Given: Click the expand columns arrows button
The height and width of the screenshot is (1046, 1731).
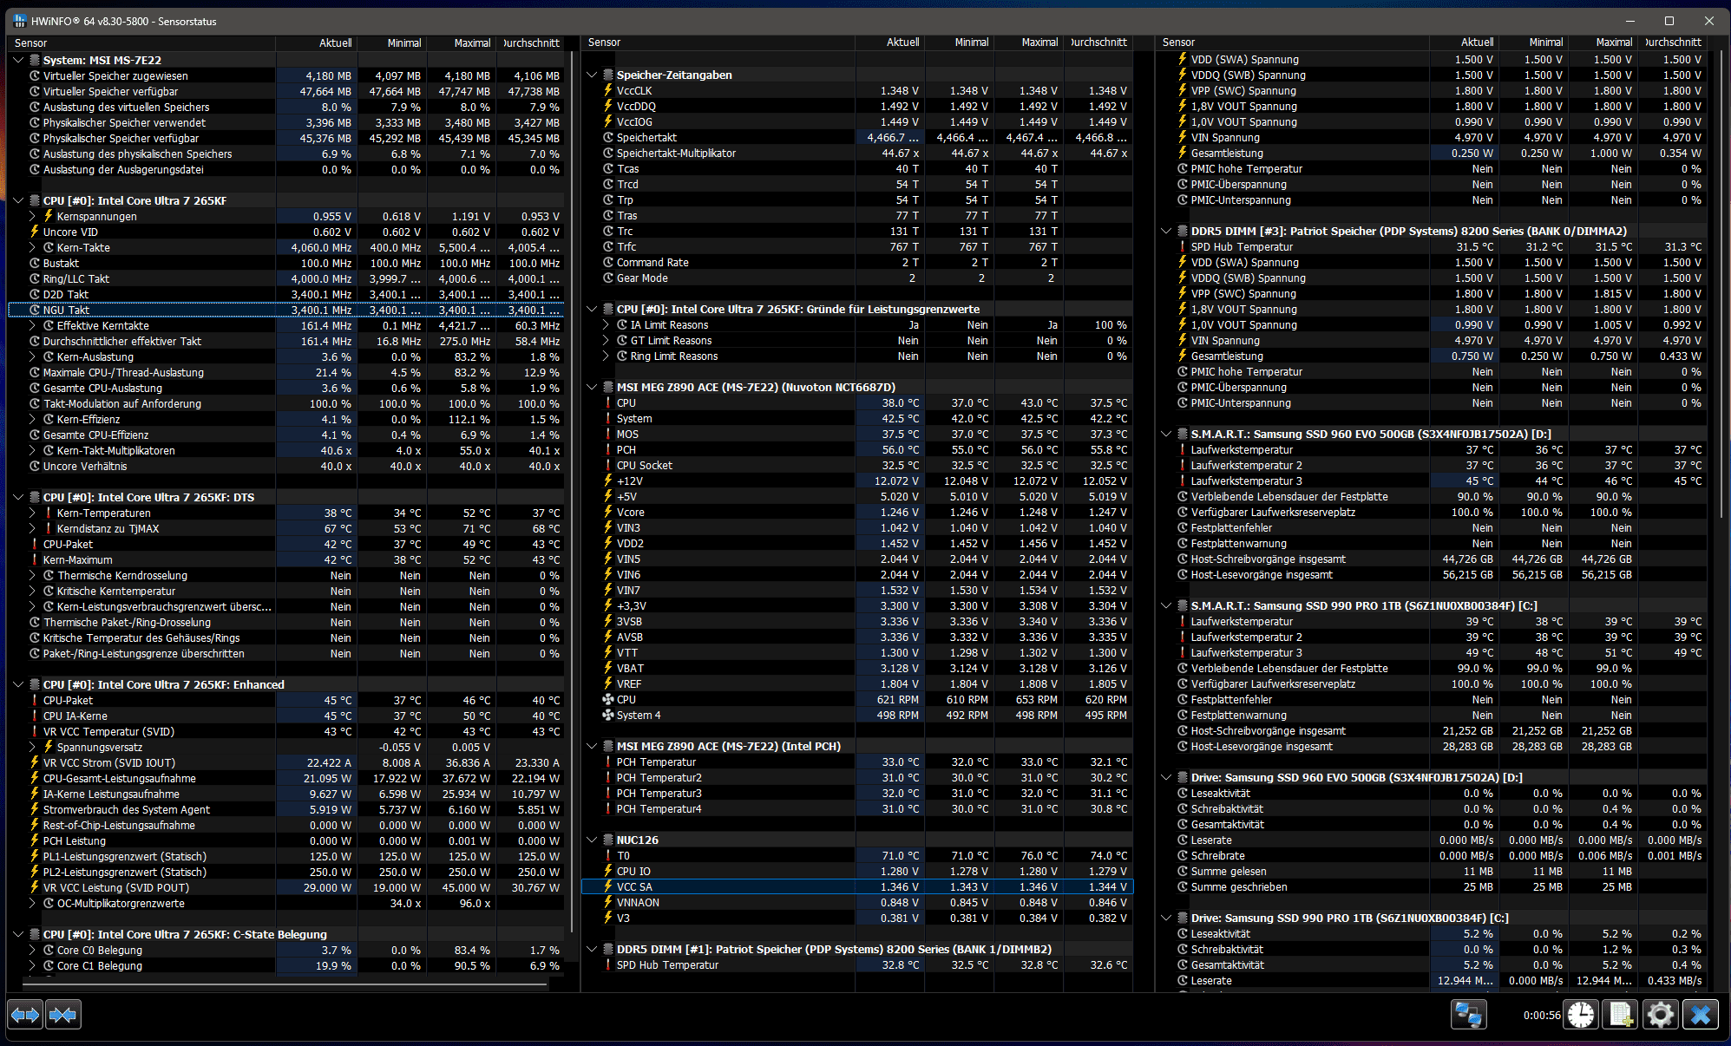Looking at the screenshot, I should 25,1014.
